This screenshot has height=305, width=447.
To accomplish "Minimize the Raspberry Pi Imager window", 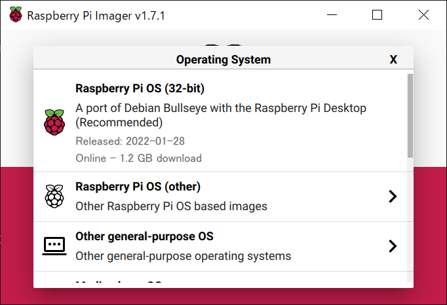I will tap(332, 15).
